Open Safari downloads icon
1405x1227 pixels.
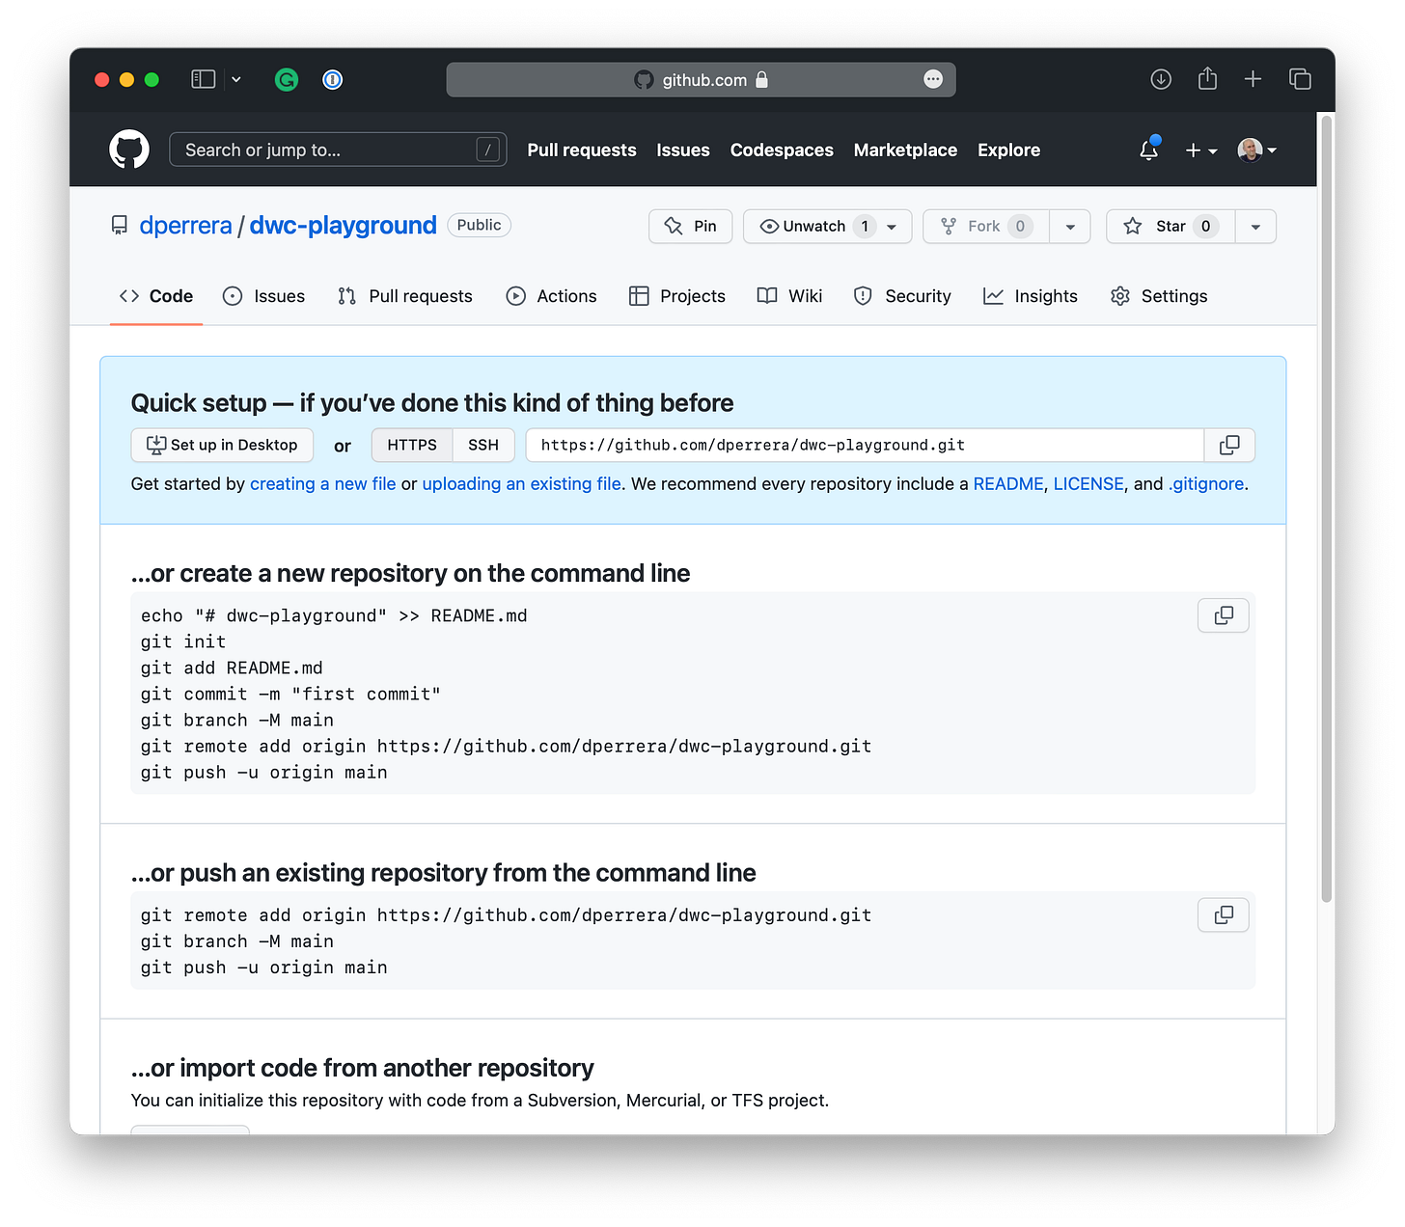coord(1161,79)
